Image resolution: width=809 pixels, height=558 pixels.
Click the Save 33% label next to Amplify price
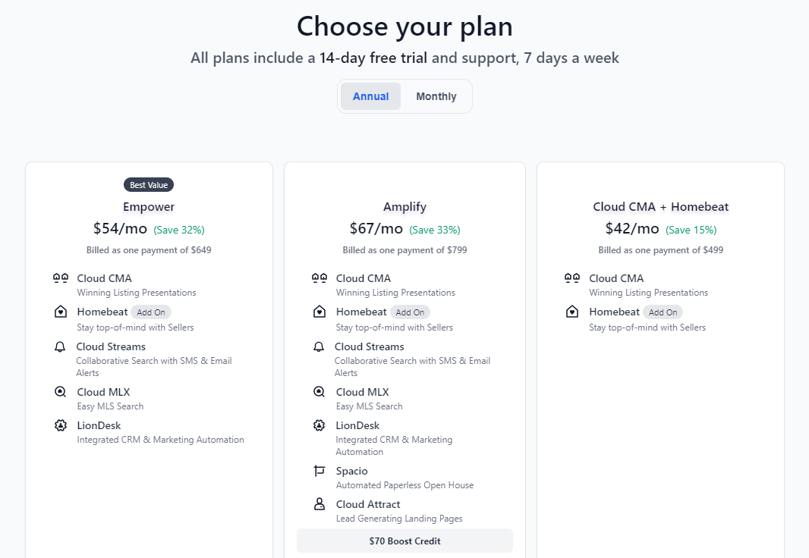[x=435, y=229]
